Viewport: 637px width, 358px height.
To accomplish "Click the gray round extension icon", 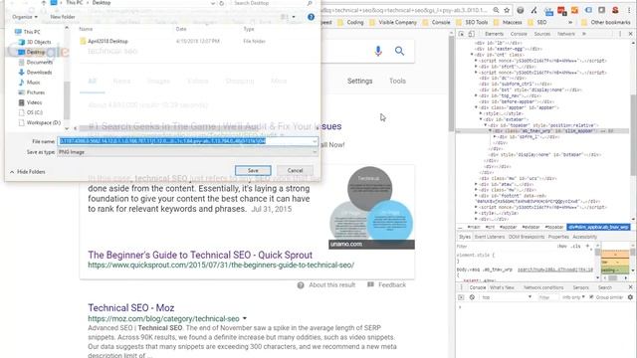I will click(520, 10).
